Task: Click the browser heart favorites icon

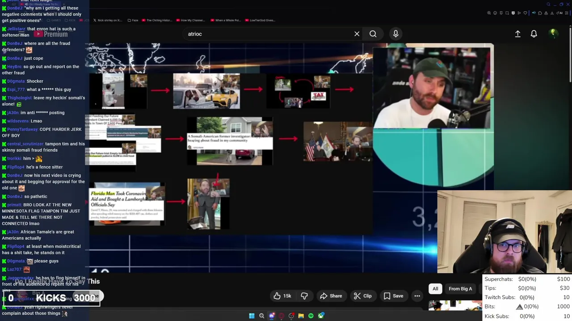Action: pyautogui.click(x=525, y=13)
